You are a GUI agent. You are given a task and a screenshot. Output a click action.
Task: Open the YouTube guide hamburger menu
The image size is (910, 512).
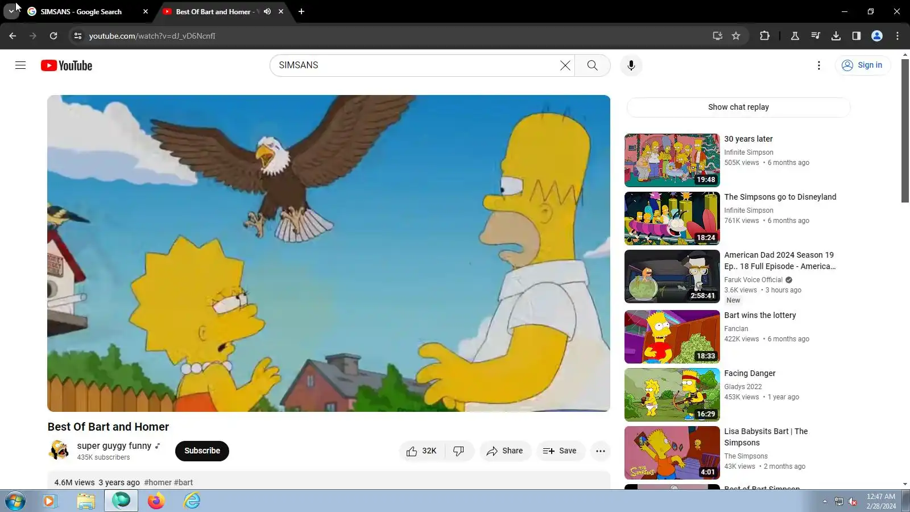tap(20, 65)
